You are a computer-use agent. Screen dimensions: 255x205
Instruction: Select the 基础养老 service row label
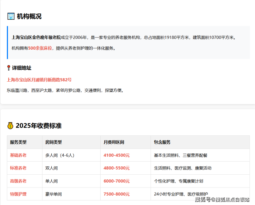[18, 155]
